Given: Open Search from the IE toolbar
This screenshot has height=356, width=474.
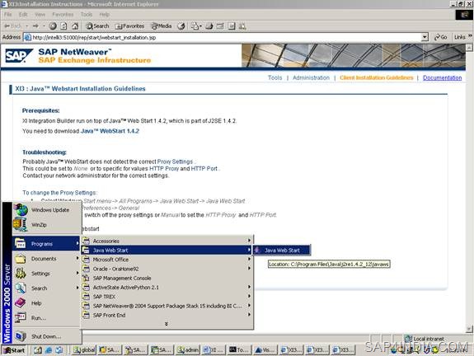Looking at the screenshot, I should click(x=97, y=26).
